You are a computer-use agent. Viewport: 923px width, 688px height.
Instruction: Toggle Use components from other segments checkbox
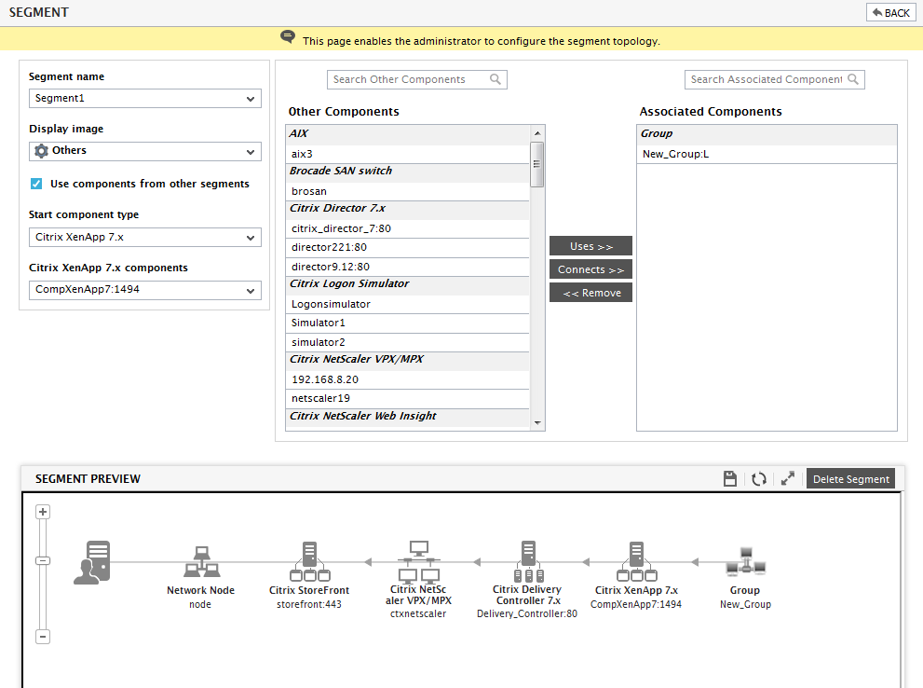[x=36, y=184]
